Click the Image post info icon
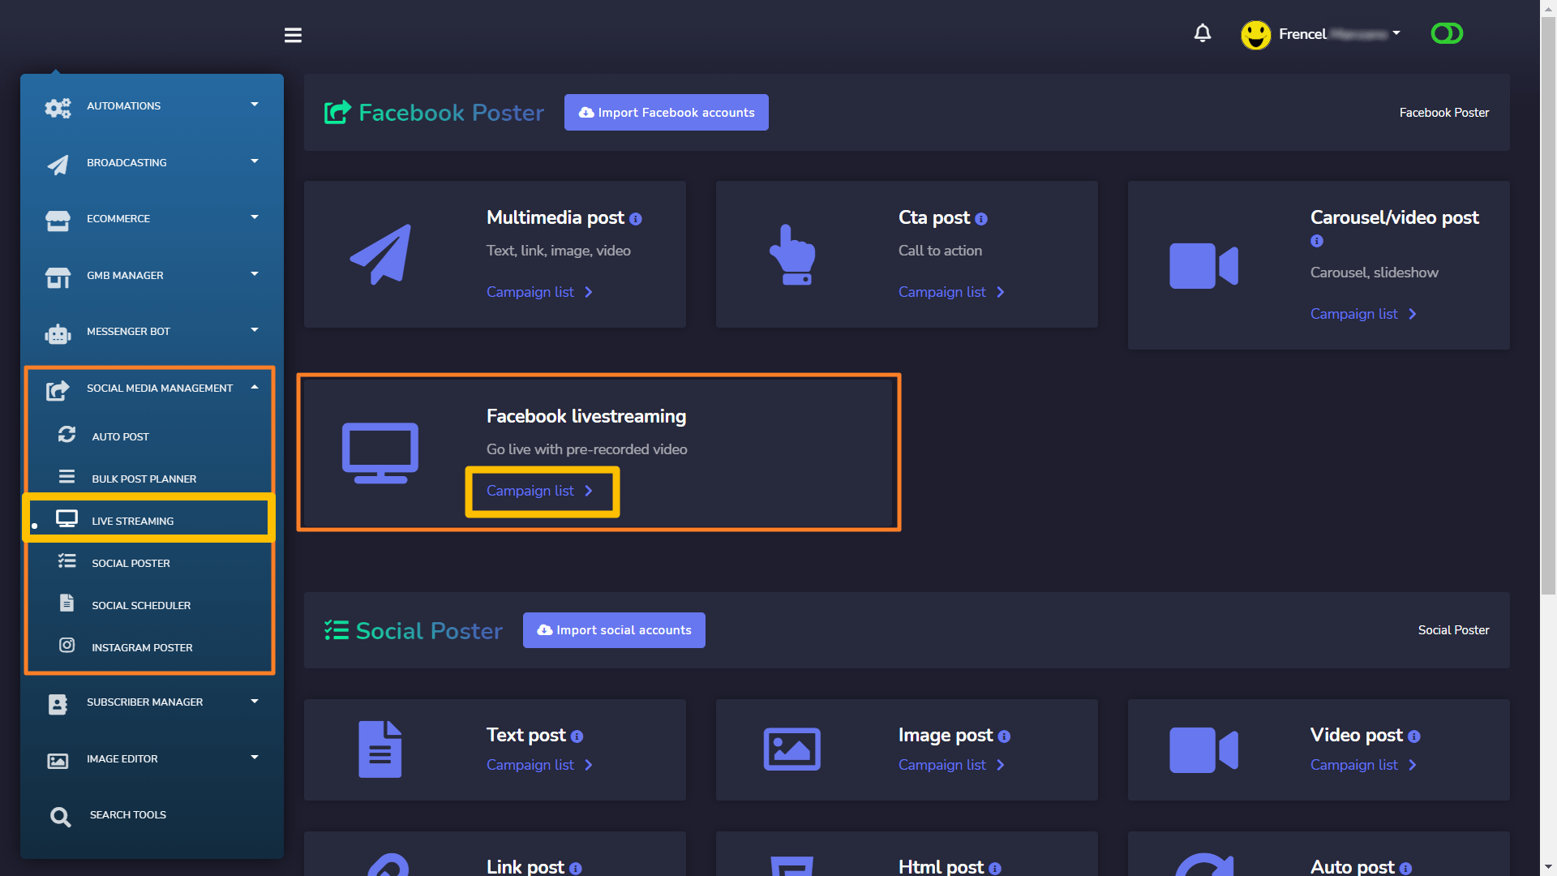The height and width of the screenshot is (876, 1557). [1004, 736]
